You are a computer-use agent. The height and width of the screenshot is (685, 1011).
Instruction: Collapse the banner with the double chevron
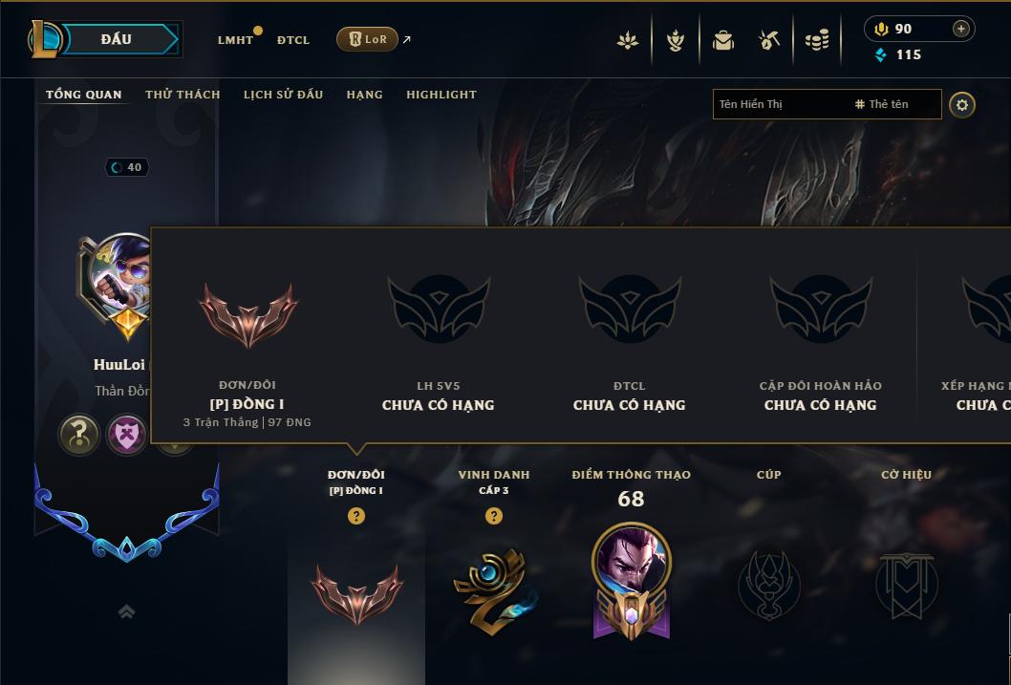tap(126, 611)
